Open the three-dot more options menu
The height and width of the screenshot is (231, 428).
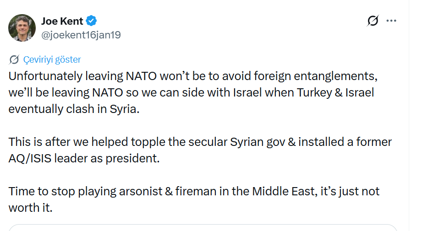391,21
